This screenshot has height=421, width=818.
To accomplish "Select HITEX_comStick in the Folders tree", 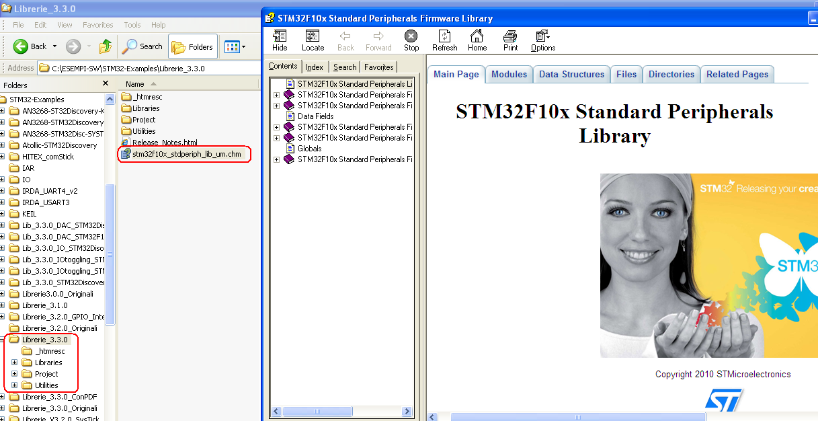I will coord(48,157).
